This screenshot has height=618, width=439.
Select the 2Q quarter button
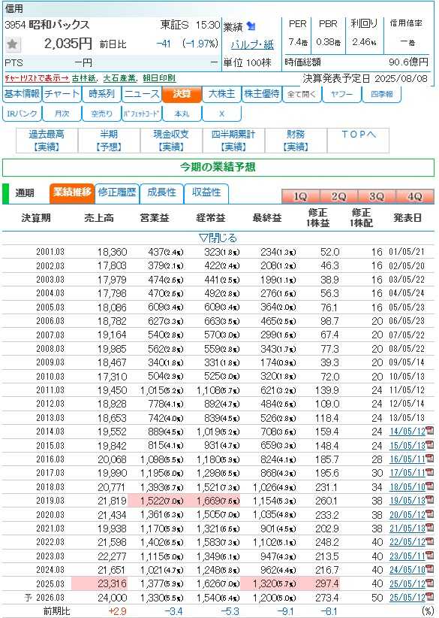[x=338, y=196]
